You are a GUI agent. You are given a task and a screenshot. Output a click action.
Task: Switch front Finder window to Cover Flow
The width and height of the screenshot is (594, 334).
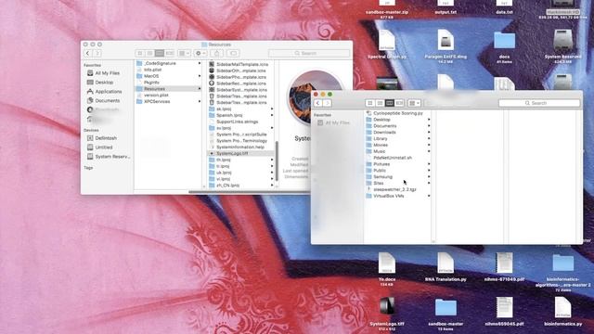tap(400, 103)
